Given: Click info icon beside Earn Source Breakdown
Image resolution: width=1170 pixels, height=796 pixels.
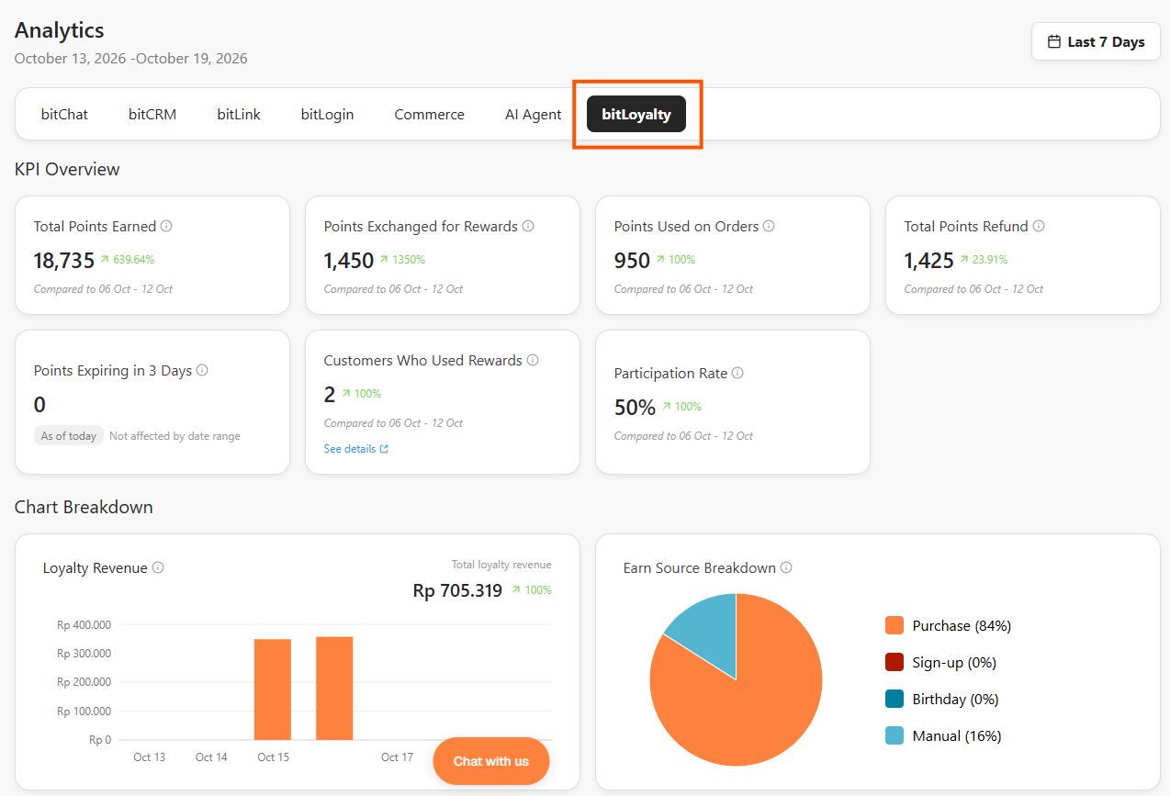Looking at the screenshot, I should coord(786,567).
